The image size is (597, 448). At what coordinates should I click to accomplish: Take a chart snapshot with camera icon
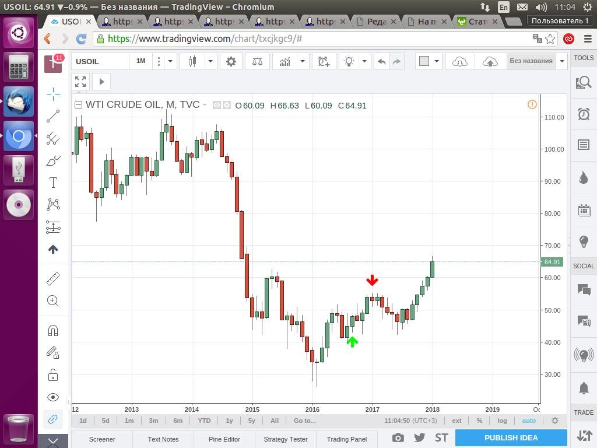pyautogui.click(x=398, y=437)
